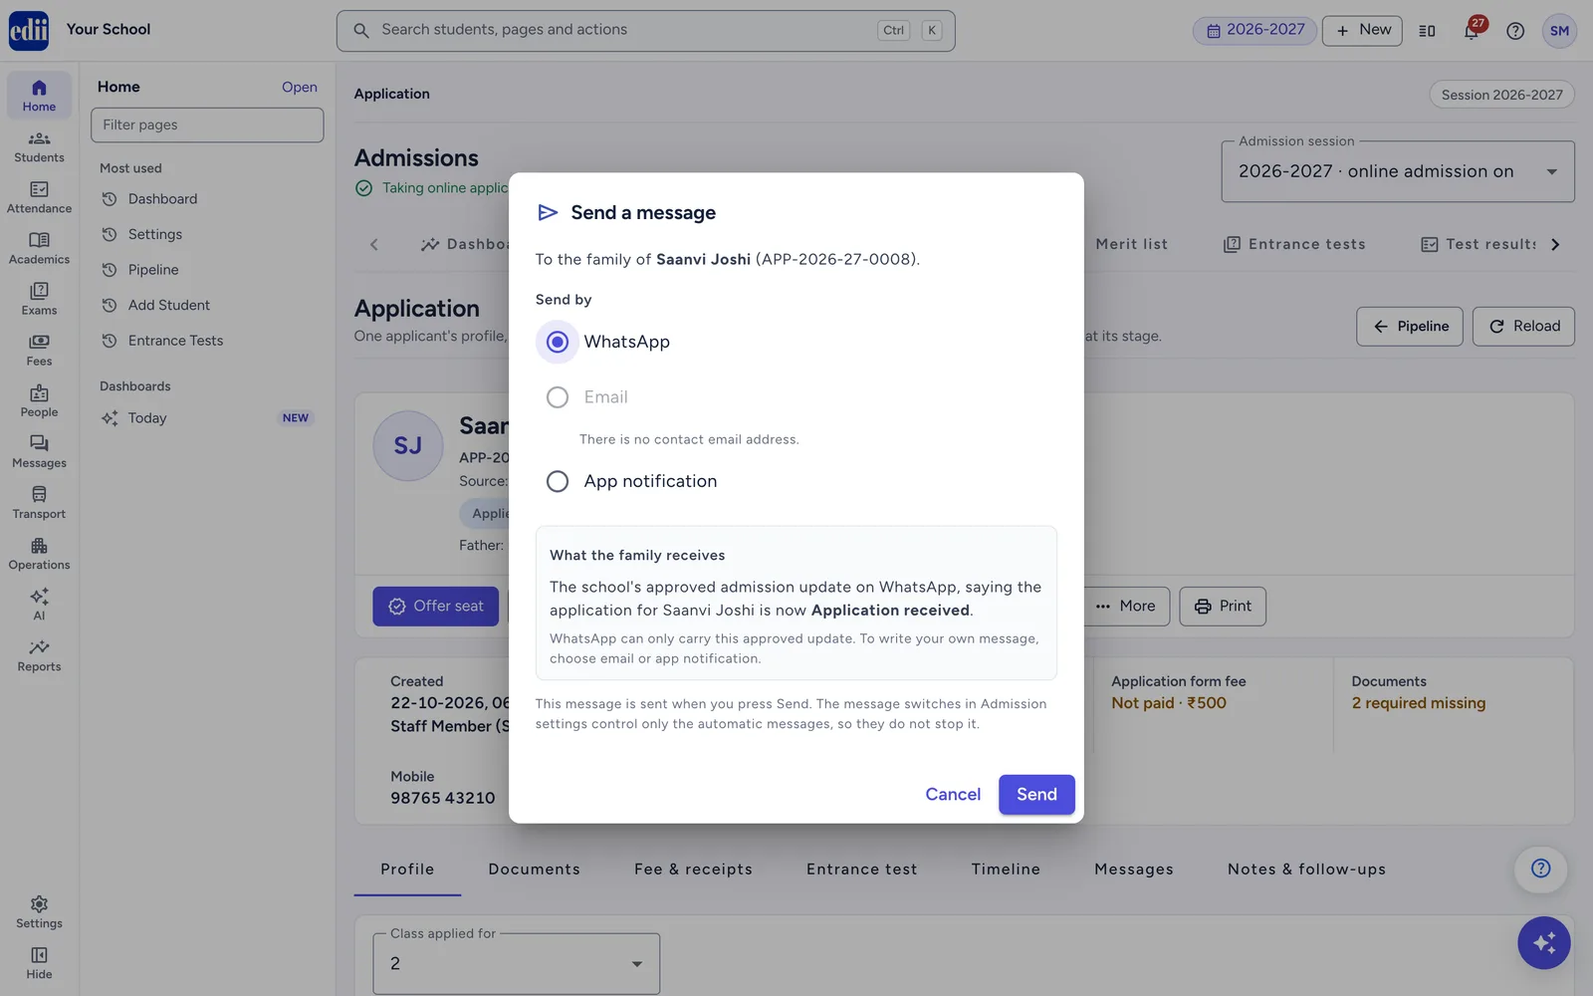Focus the search students search bar

pos(645,31)
